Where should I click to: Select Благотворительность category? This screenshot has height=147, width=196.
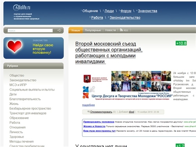[25, 99]
